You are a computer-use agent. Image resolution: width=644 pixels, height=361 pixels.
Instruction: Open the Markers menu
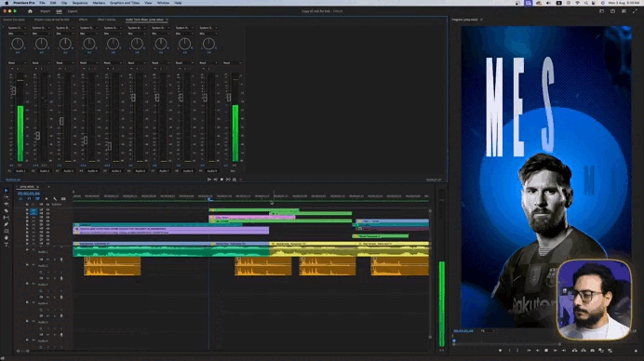pyautogui.click(x=99, y=3)
